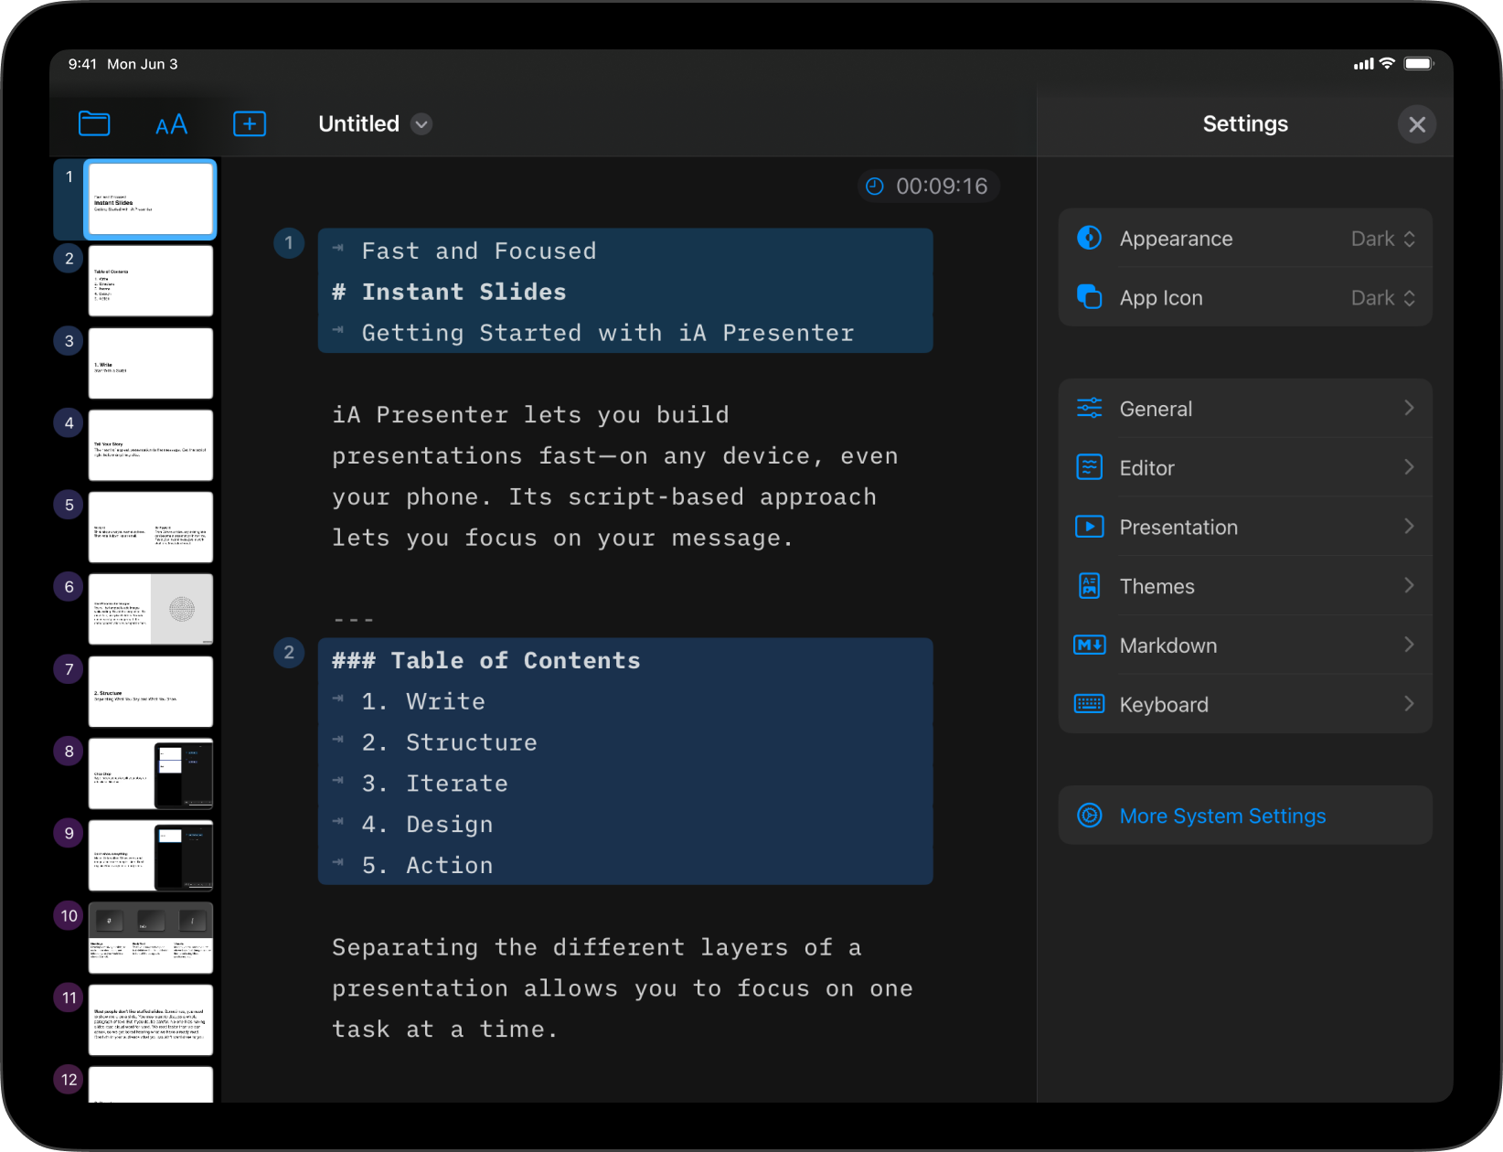Screen dimensions: 1503x1152
Task: Click slide number 2 badge in editor
Action: [289, 653]
